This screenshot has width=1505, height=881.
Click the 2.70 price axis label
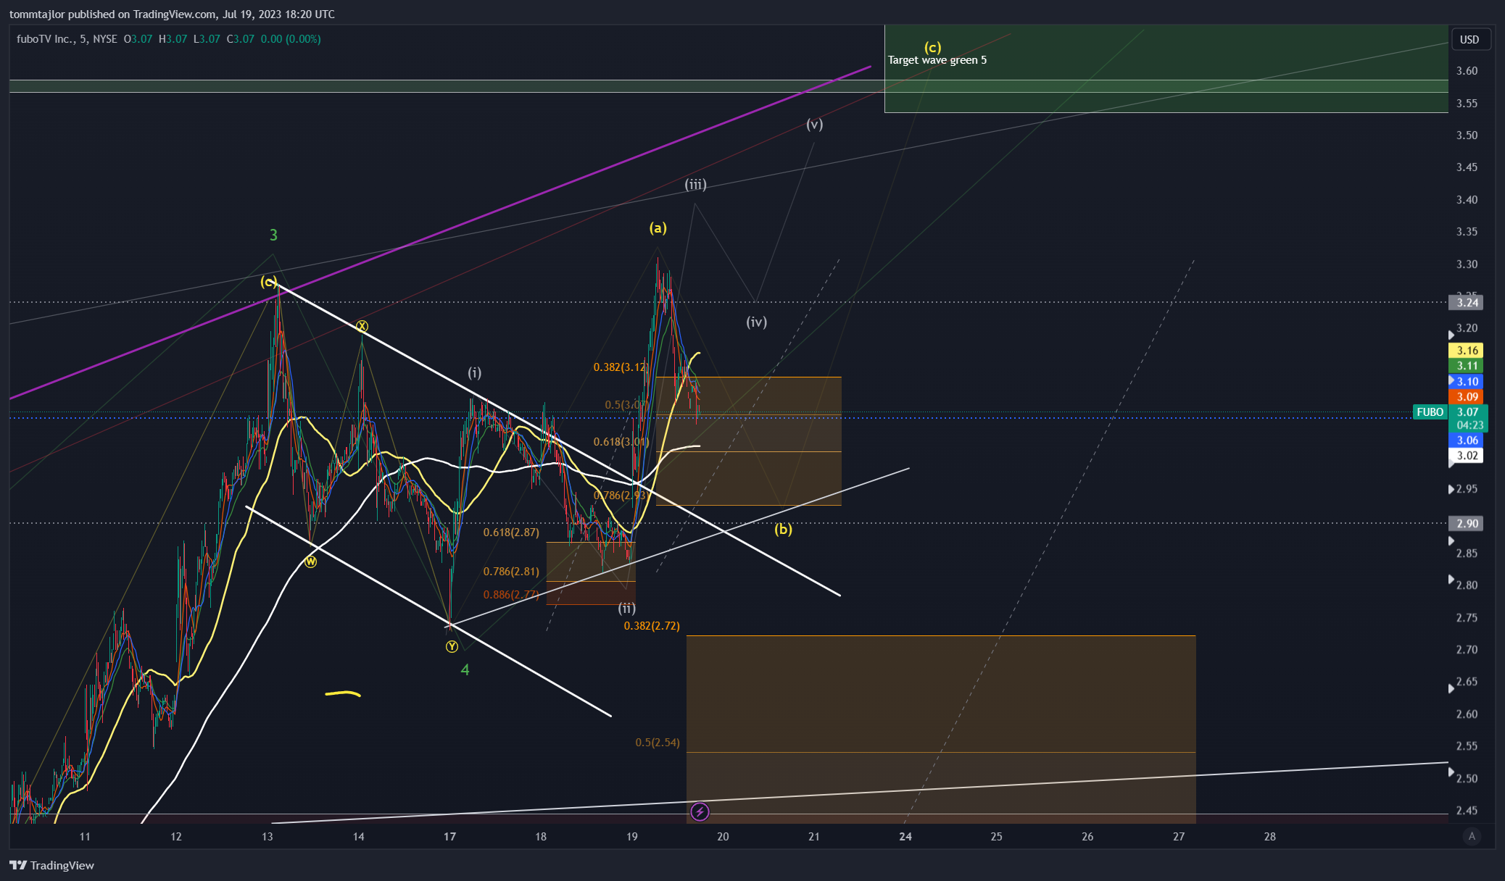[1467, 650]
